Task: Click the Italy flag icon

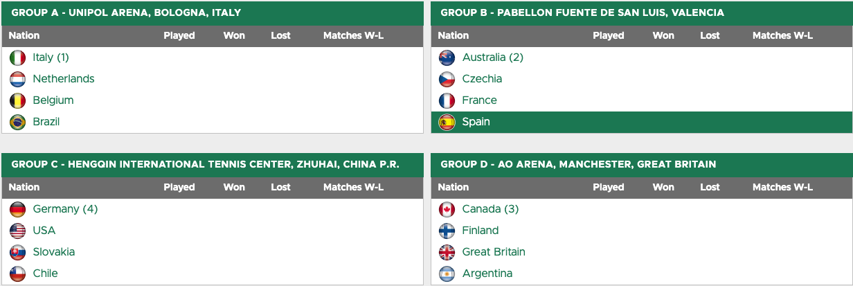Action: [18, 58]
